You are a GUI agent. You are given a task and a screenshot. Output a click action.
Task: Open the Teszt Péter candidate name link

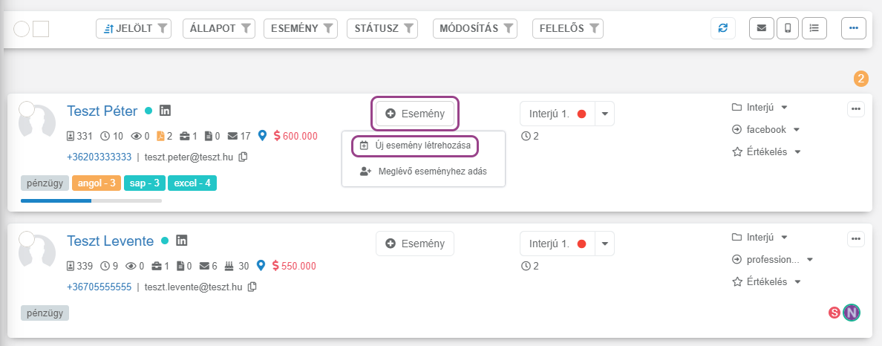(x=102, y=111)
